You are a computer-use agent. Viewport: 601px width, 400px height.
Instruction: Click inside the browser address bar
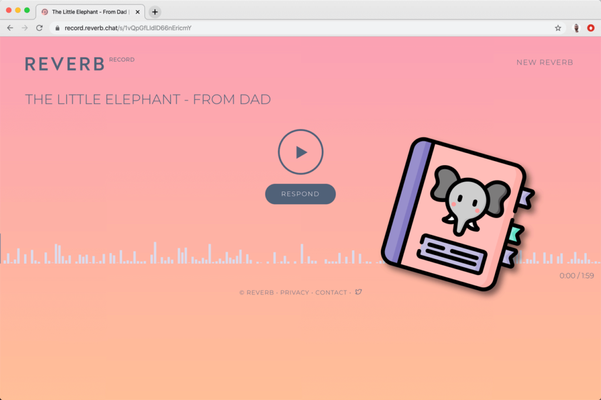coord(235,27)
